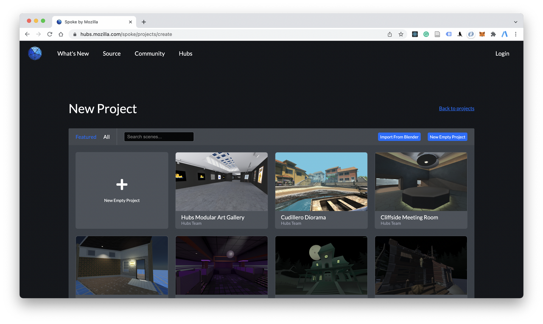Click the browser forward arrow
543x324 pixels.
tap(39, 34)
